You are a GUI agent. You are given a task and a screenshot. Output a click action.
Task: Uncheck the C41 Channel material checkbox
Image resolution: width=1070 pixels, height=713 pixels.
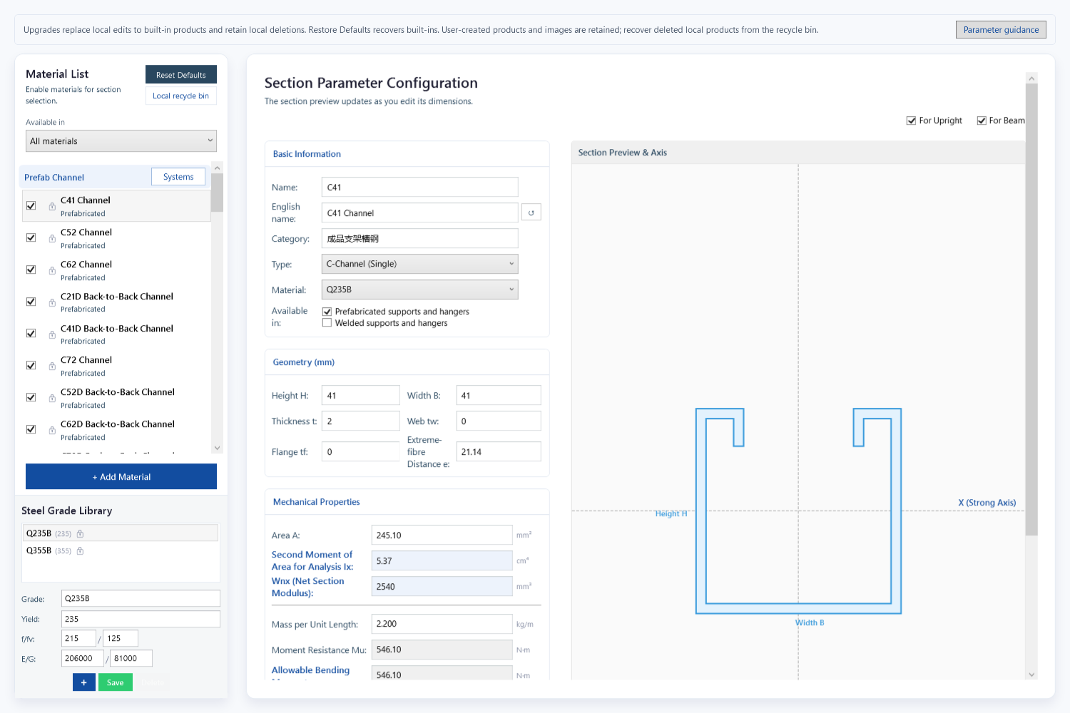tap(31, 205)
